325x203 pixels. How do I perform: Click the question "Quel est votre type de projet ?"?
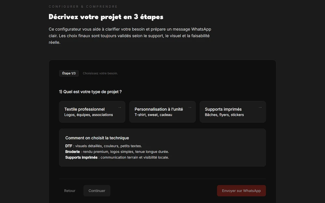click(x=90, y=92)
